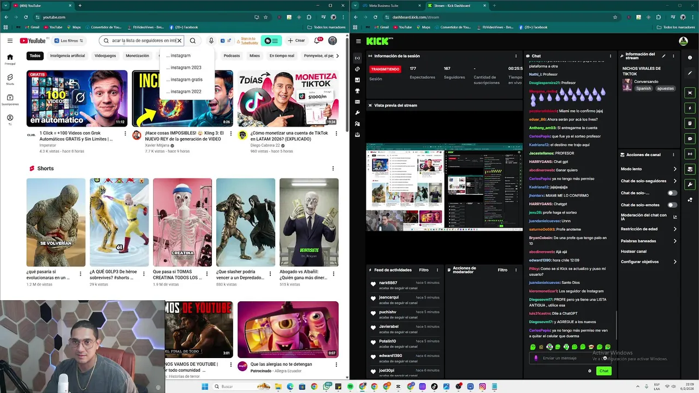The width and height of the screenshot is (699, 393).
Task: Open chat settings gear beside Chat button
Action: pyautogui.click(x=590, y=371)
